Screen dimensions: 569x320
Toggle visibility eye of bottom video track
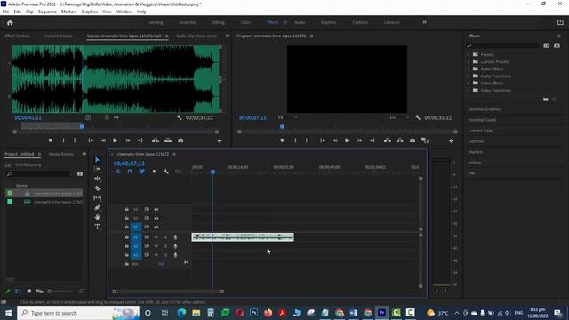[156, 228]
